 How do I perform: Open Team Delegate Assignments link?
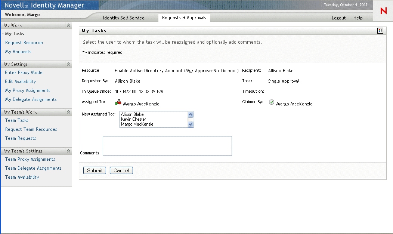tap(33, 168)
